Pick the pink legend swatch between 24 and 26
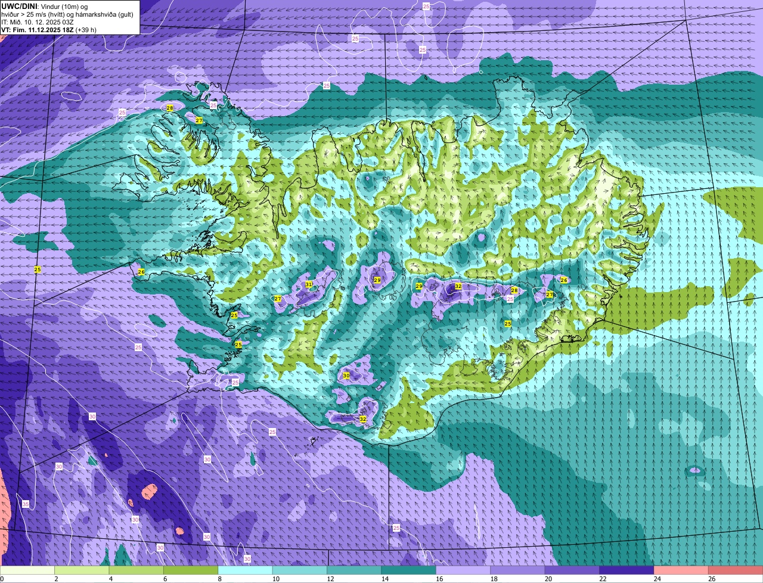 pos(681,570)
